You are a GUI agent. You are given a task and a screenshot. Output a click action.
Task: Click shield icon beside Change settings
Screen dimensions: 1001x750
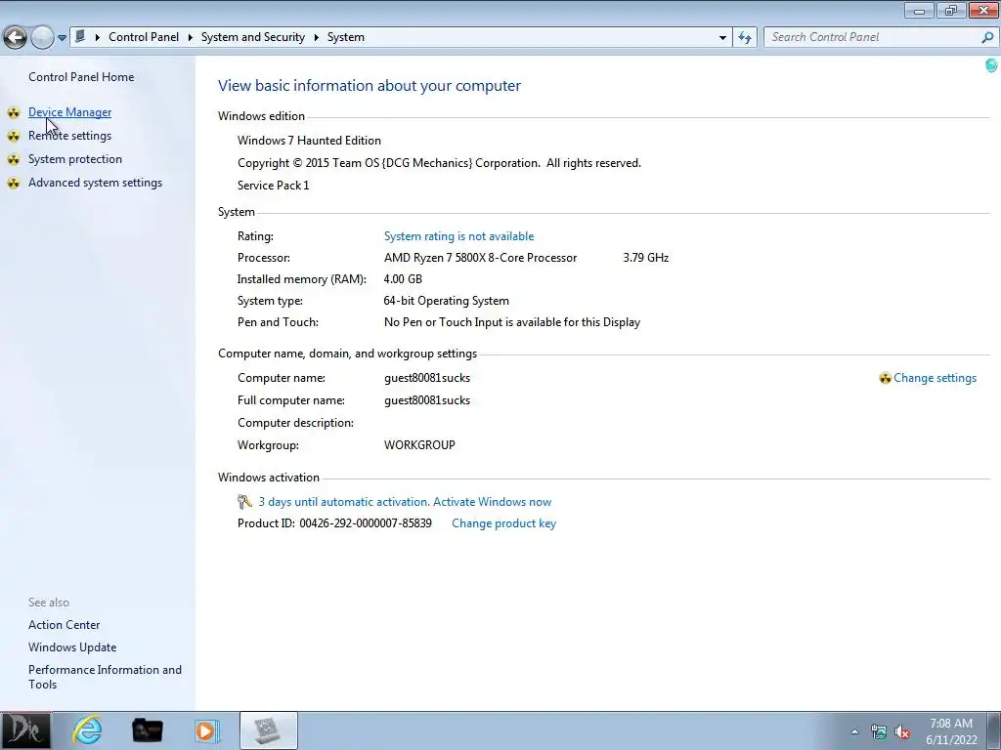click(x=885, y=378)
